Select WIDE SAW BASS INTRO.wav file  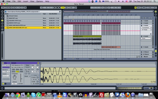point(33,25)
